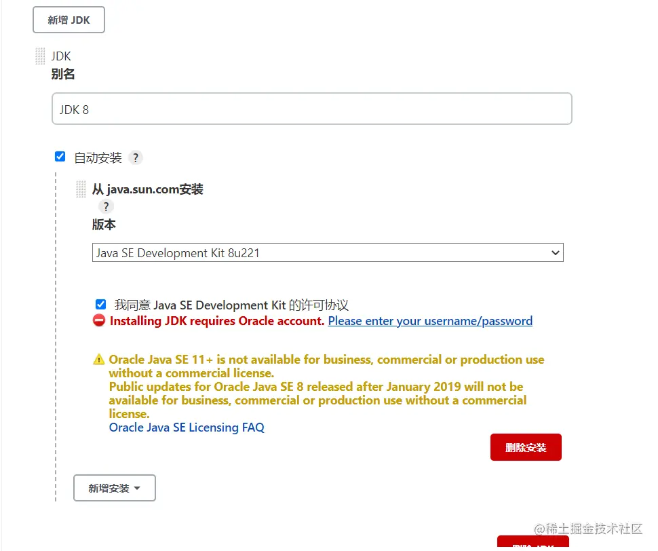Click the 版本 label text
This screenshot has width=658, height=551.
tap(104, 225)
